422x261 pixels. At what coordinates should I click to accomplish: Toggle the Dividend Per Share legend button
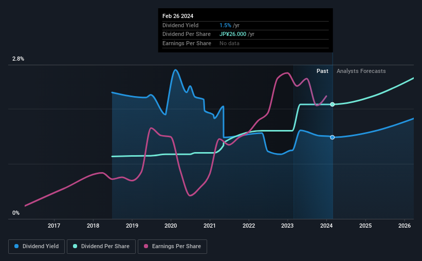pos(101,247)
